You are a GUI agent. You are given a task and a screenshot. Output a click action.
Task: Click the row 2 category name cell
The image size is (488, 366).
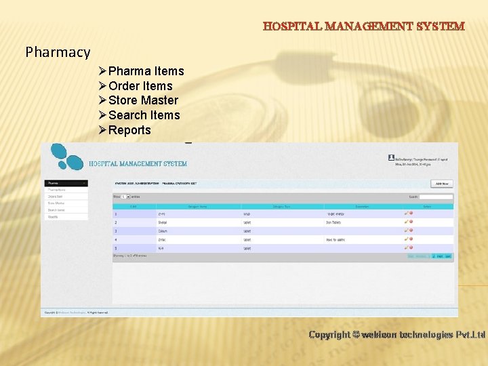click(x=199, y=222)
